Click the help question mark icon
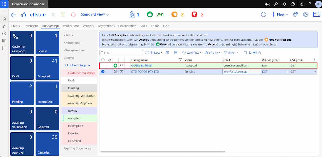The width and height of the screenshot is (322, 157). pos(310,4)
